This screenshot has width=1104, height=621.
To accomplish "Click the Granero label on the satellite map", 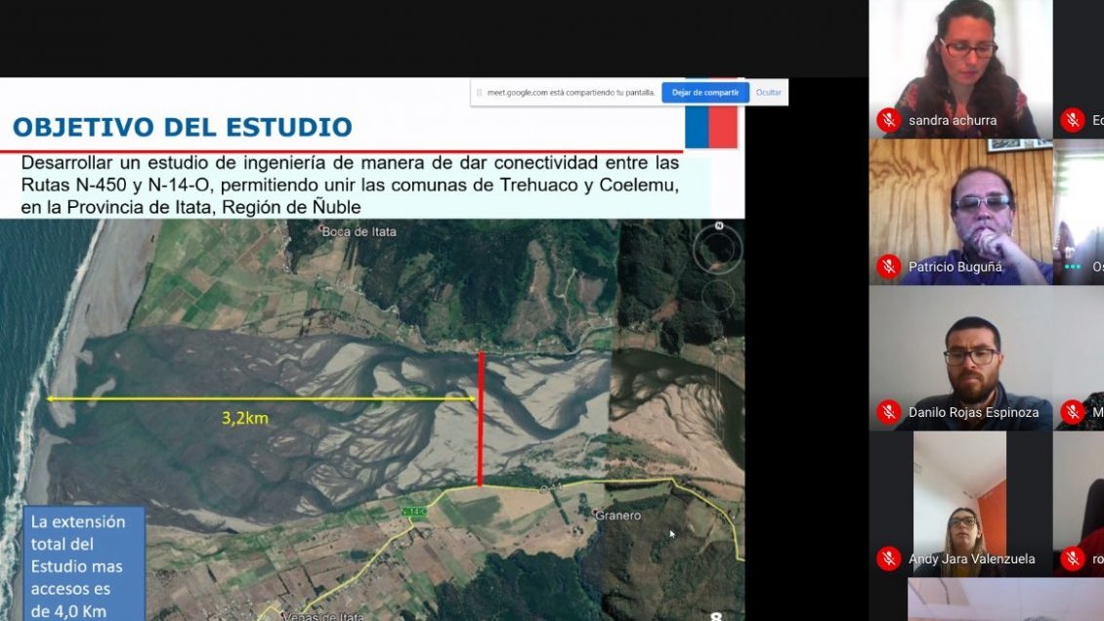I will [x=616, y=516].
